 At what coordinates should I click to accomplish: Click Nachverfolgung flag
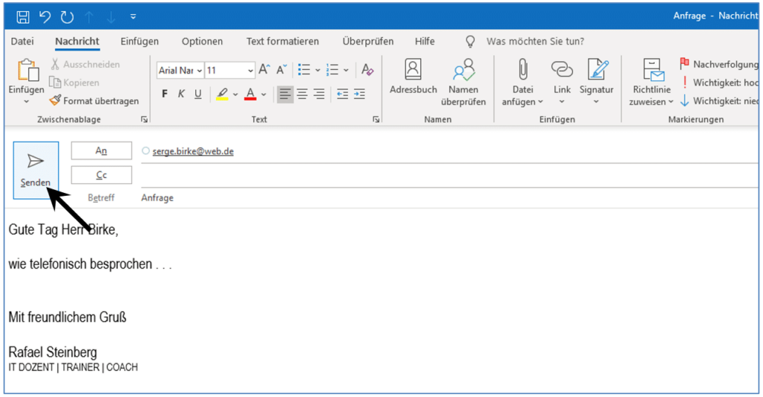pos(719,64)
